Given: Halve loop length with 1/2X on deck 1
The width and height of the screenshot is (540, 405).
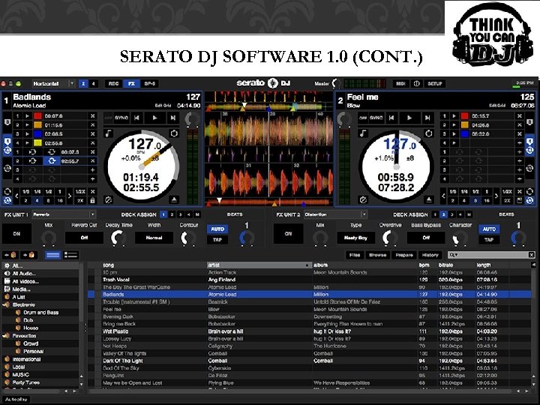Looking at the screenshot, I should click(x=80, y=192).
